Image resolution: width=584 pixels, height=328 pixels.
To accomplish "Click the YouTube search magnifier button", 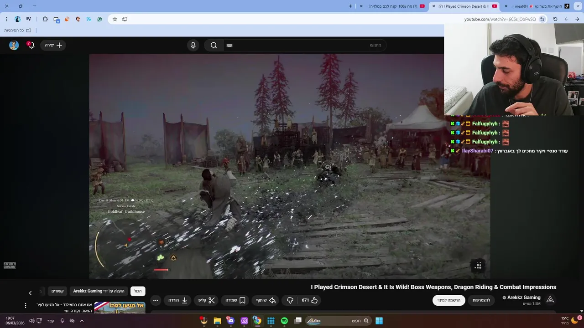I will [214, 45].
